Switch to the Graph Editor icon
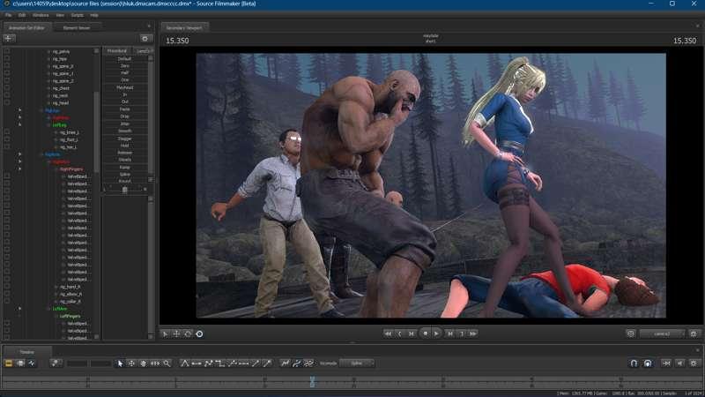The height and width of the screenshot is (397, 705). click(32, 363)
